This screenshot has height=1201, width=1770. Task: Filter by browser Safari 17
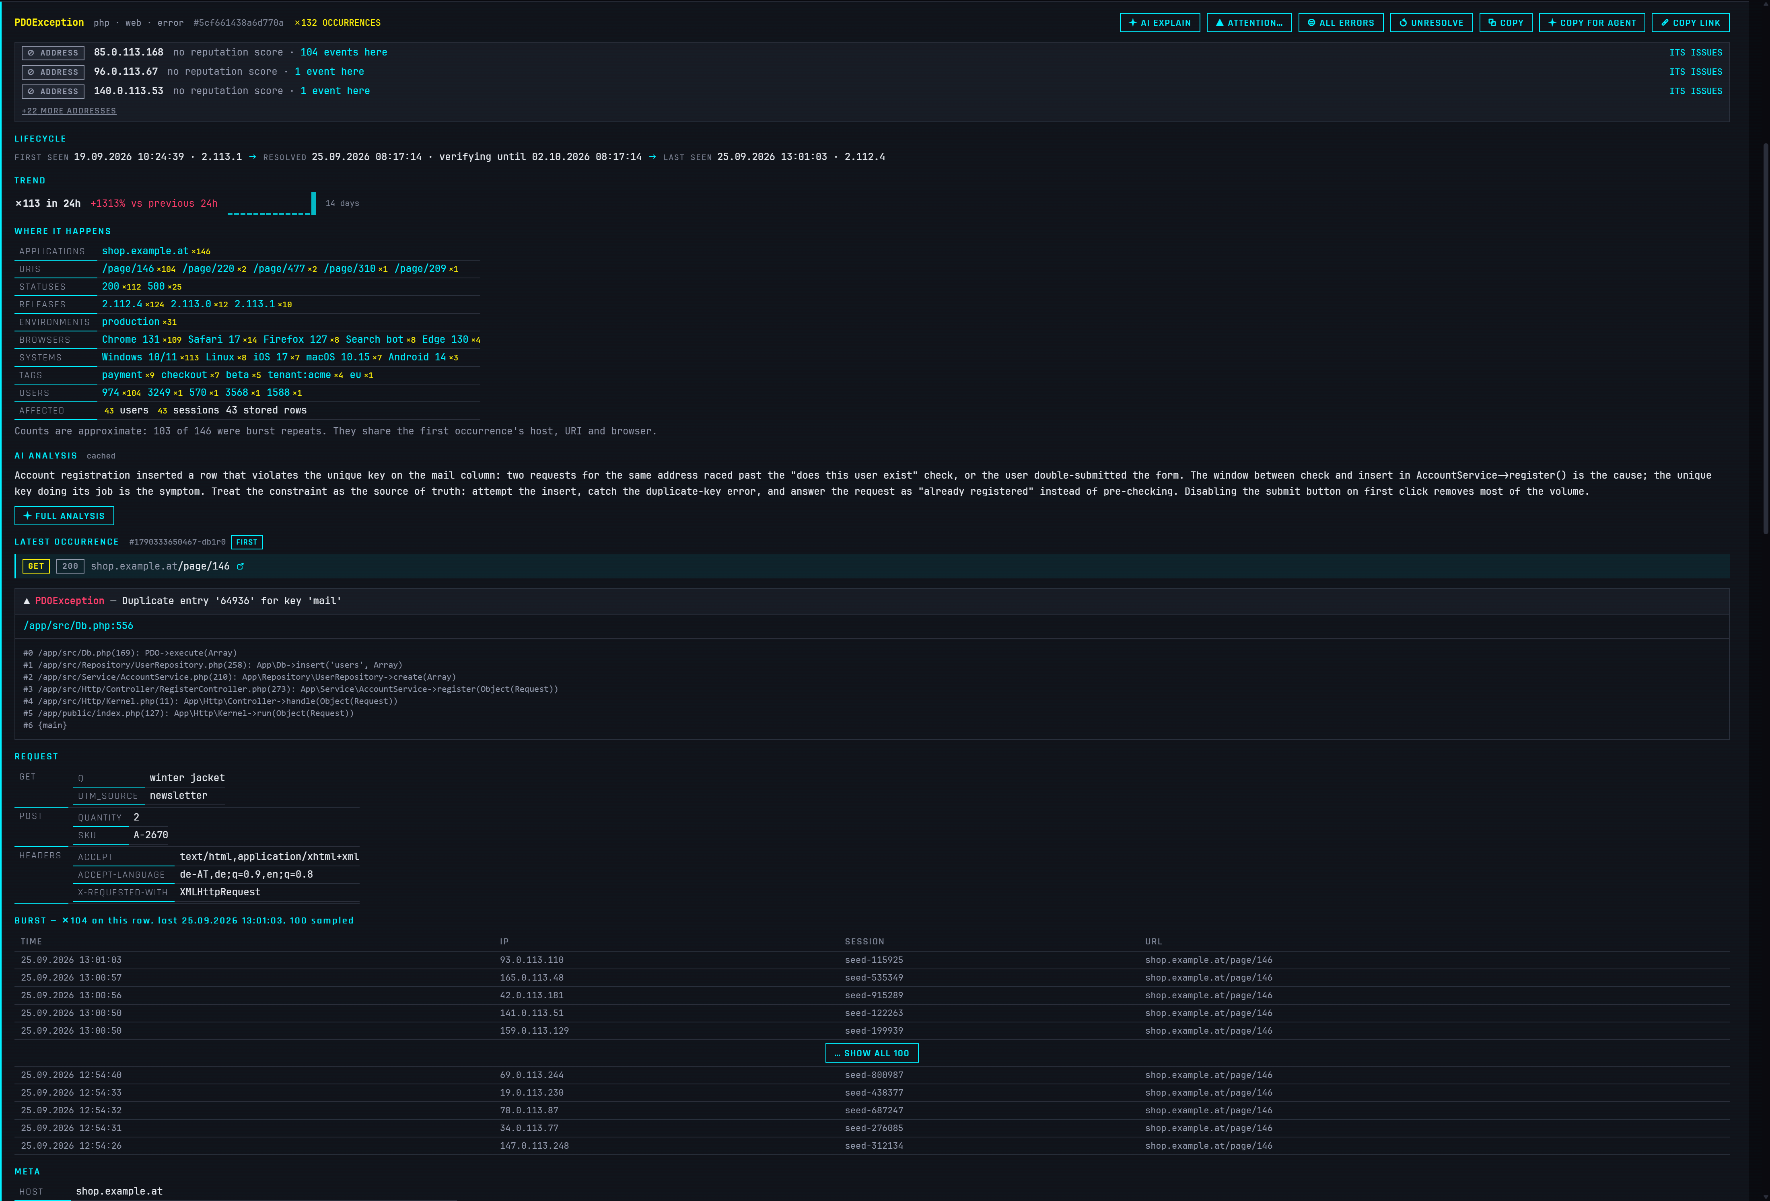coord(214,339)
